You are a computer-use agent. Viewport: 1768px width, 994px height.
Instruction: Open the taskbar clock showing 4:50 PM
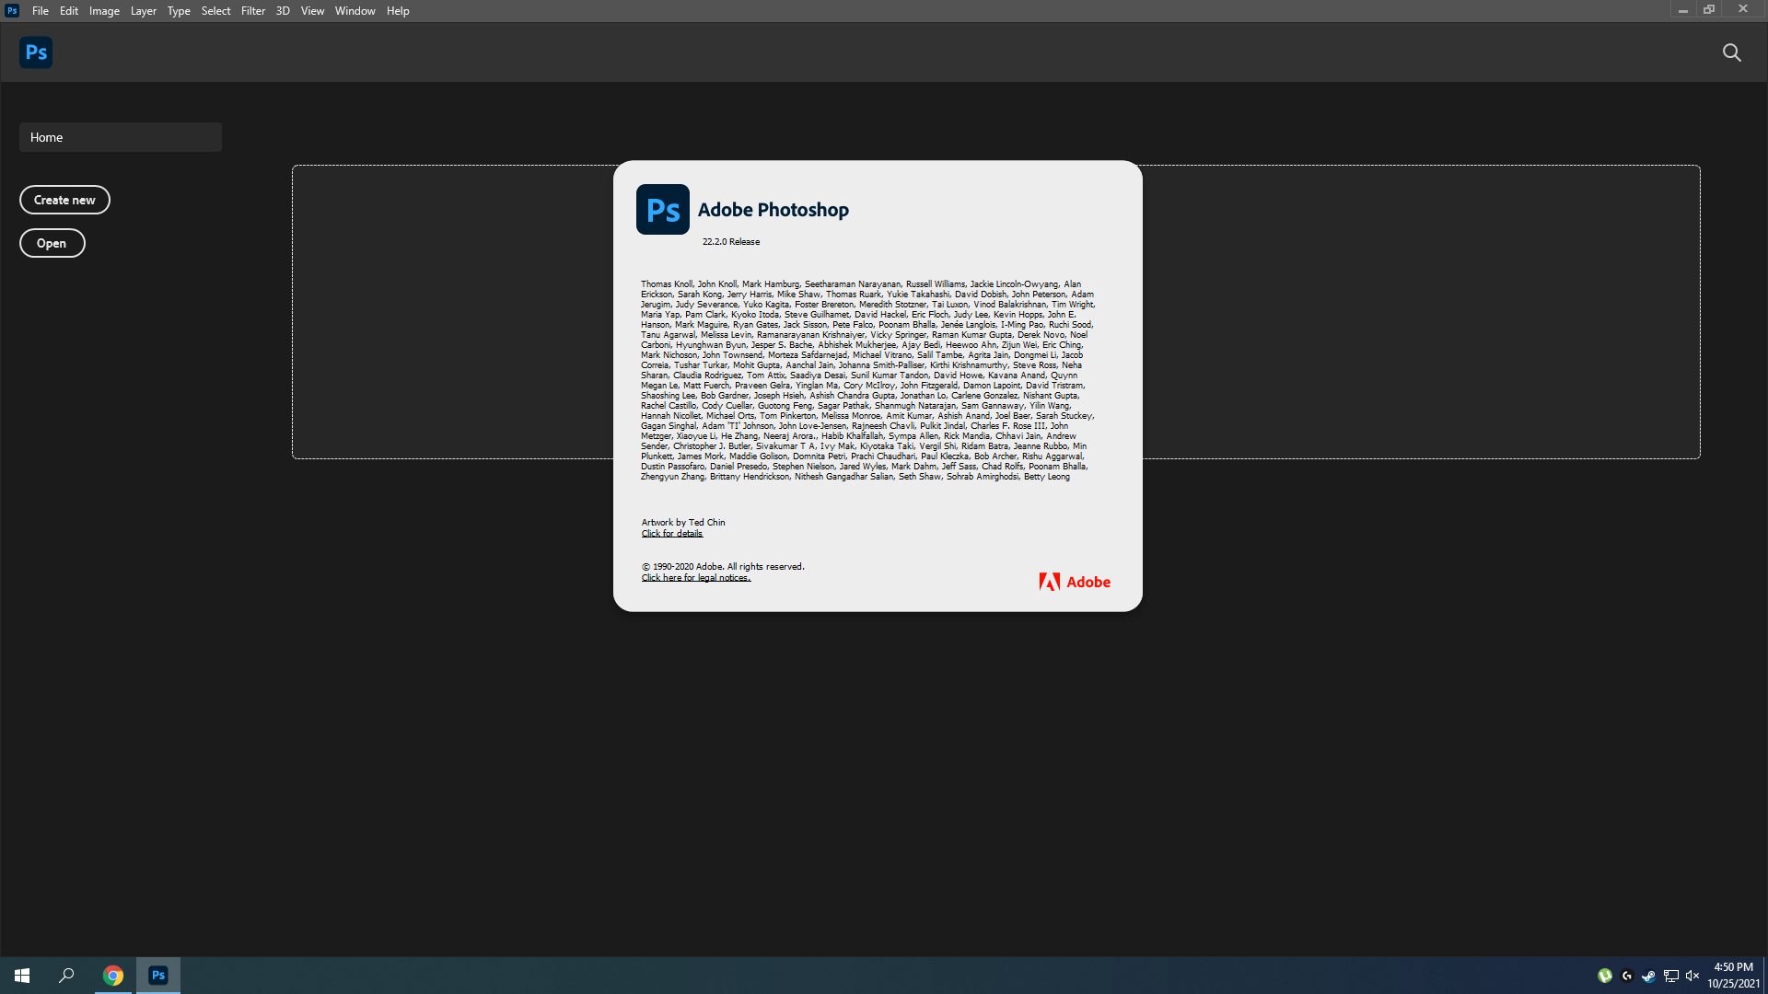[1733, 976]
